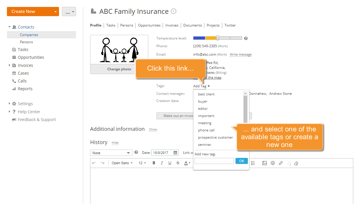Open the emoji smiley picker

coord(273,163)
